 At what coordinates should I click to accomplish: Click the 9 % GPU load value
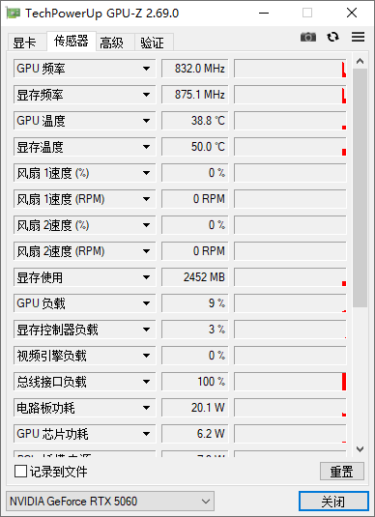coord(194,303)
